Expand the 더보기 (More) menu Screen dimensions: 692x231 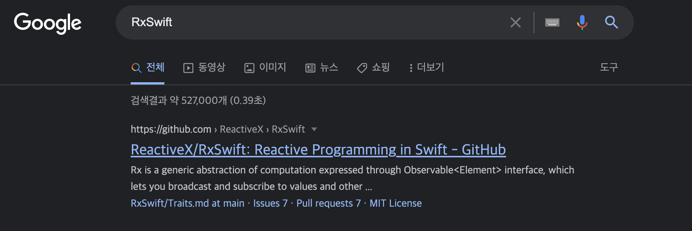(x=427, y=68)
